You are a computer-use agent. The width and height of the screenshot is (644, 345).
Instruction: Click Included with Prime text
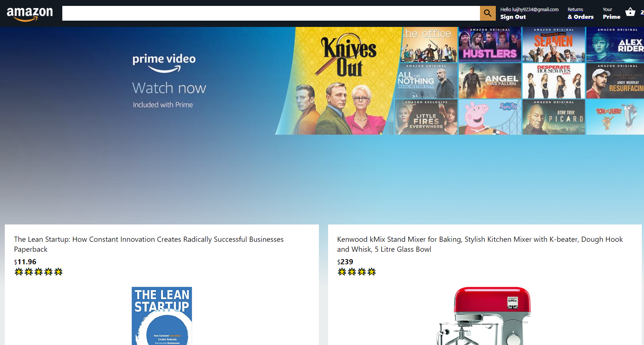click(163, 105)
